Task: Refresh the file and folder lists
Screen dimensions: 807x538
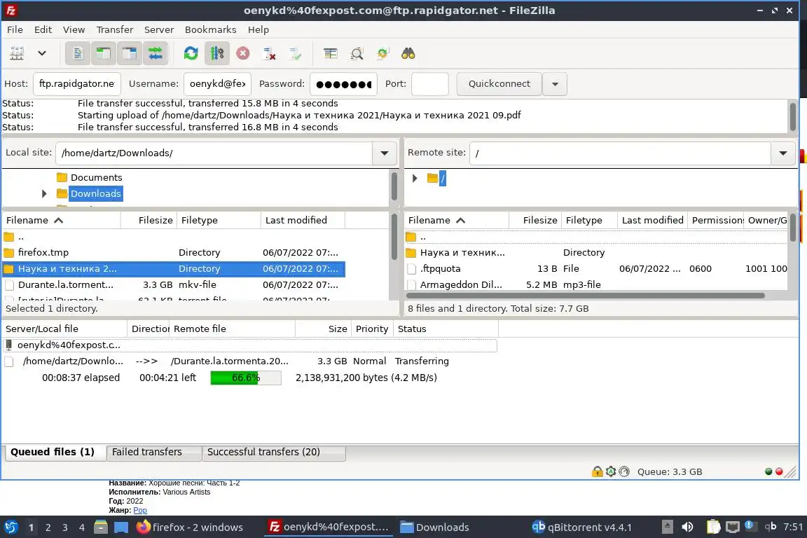Action: [191, 53]
